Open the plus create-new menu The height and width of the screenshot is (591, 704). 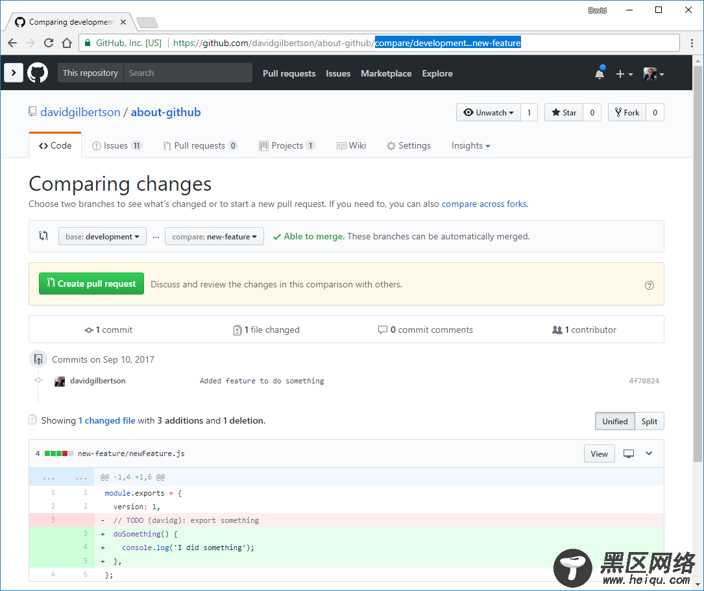pos(624,73)
